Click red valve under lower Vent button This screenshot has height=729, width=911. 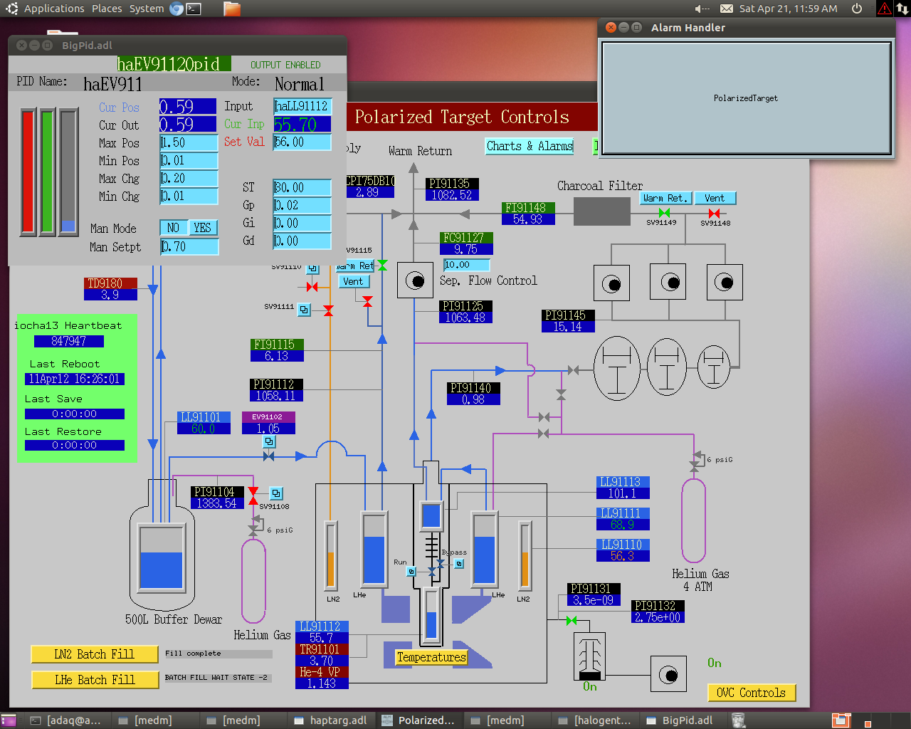click(367, 302)
